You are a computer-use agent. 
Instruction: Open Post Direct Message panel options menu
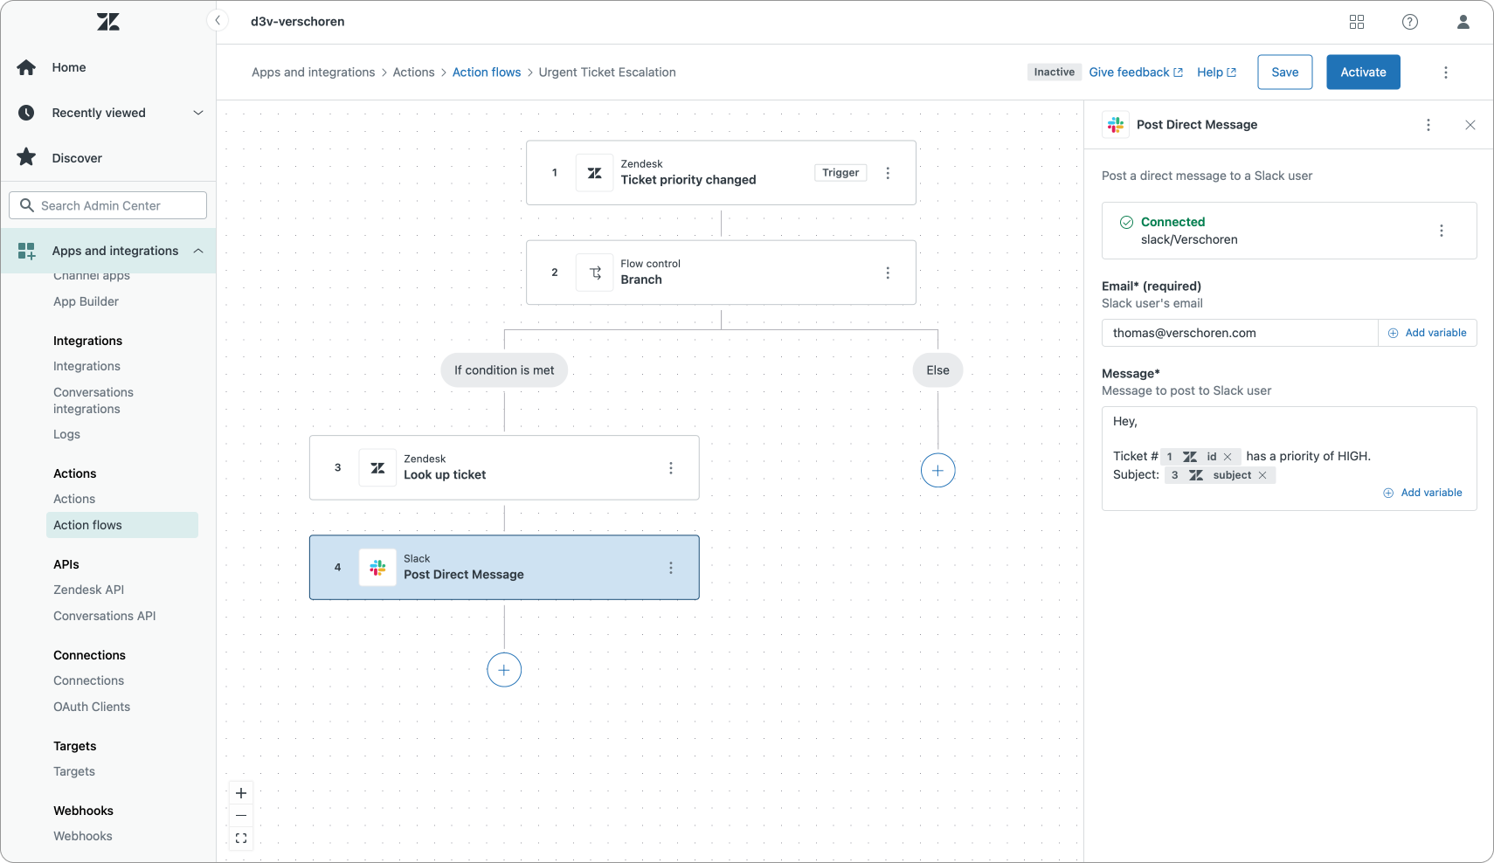[1428, 125]
